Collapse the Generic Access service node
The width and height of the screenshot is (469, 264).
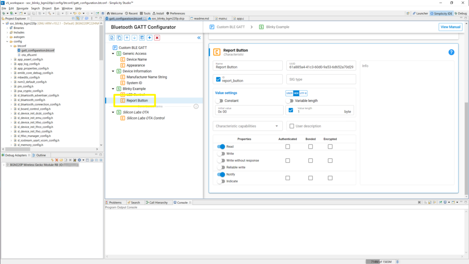point(113,54)
